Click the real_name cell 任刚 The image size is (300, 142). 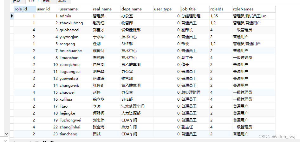(106, 44)
